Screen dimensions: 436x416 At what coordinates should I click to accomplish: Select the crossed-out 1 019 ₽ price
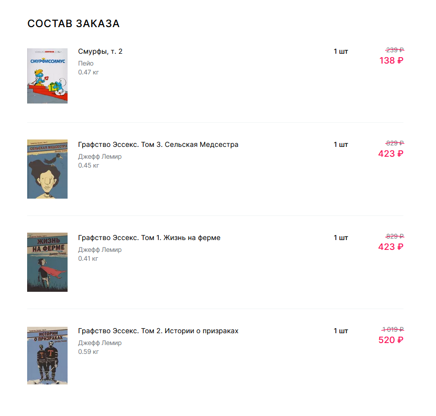[x=393, y=329]
